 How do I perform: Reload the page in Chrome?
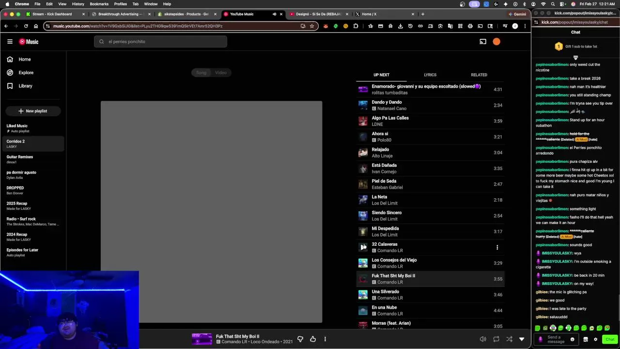click(26, 26)
